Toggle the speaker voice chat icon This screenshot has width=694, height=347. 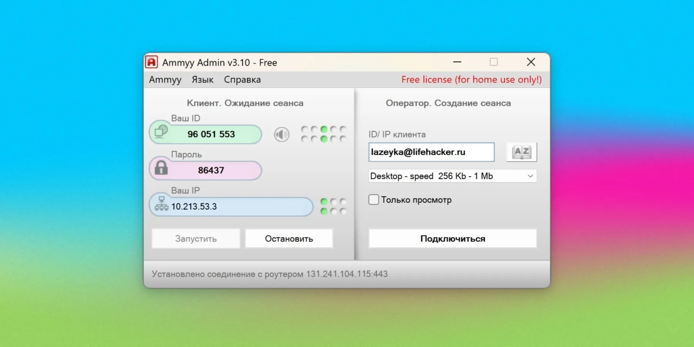282,134
